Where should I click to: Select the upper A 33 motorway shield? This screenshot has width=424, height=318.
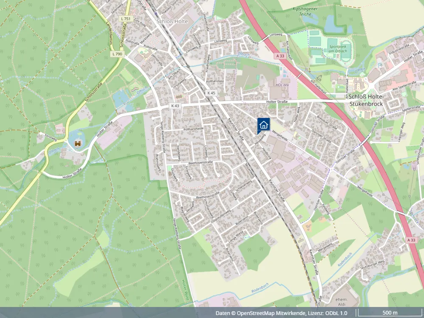point(280,56)
